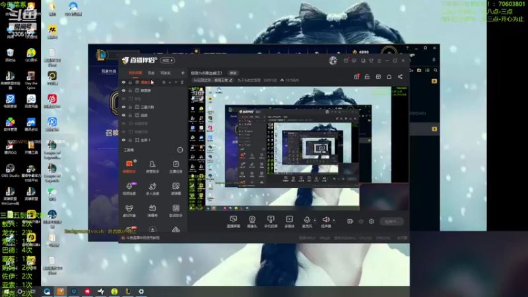Open the 弹幕秀 tool
Screen dimensions: 528x297
[152, 211]
